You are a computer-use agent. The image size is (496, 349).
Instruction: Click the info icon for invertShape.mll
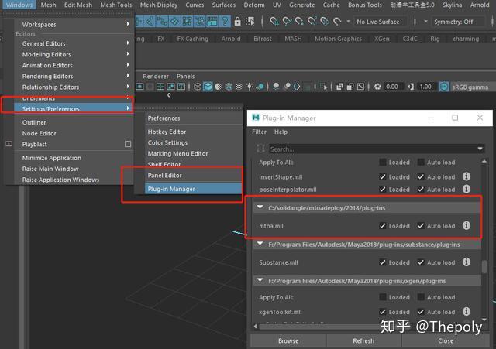467,176
